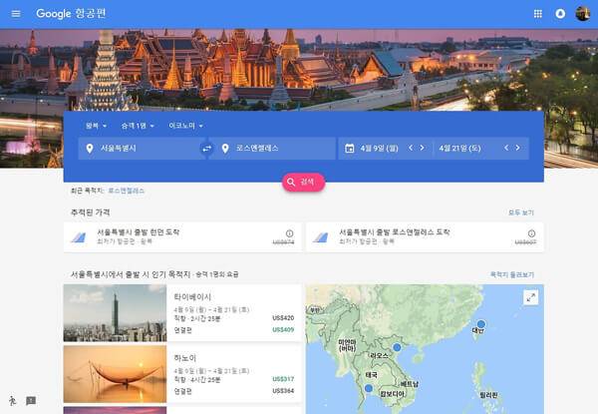Open the account profile avatar
This screenshot has height=414, width=598.
tap(582, 14)
